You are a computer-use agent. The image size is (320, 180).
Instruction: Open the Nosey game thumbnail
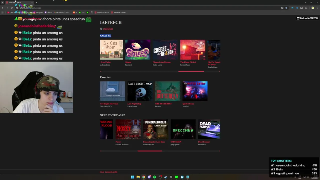[128, 129]
